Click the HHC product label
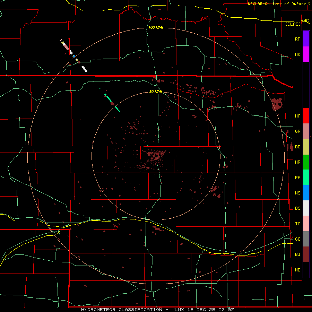 click(305, 21)
